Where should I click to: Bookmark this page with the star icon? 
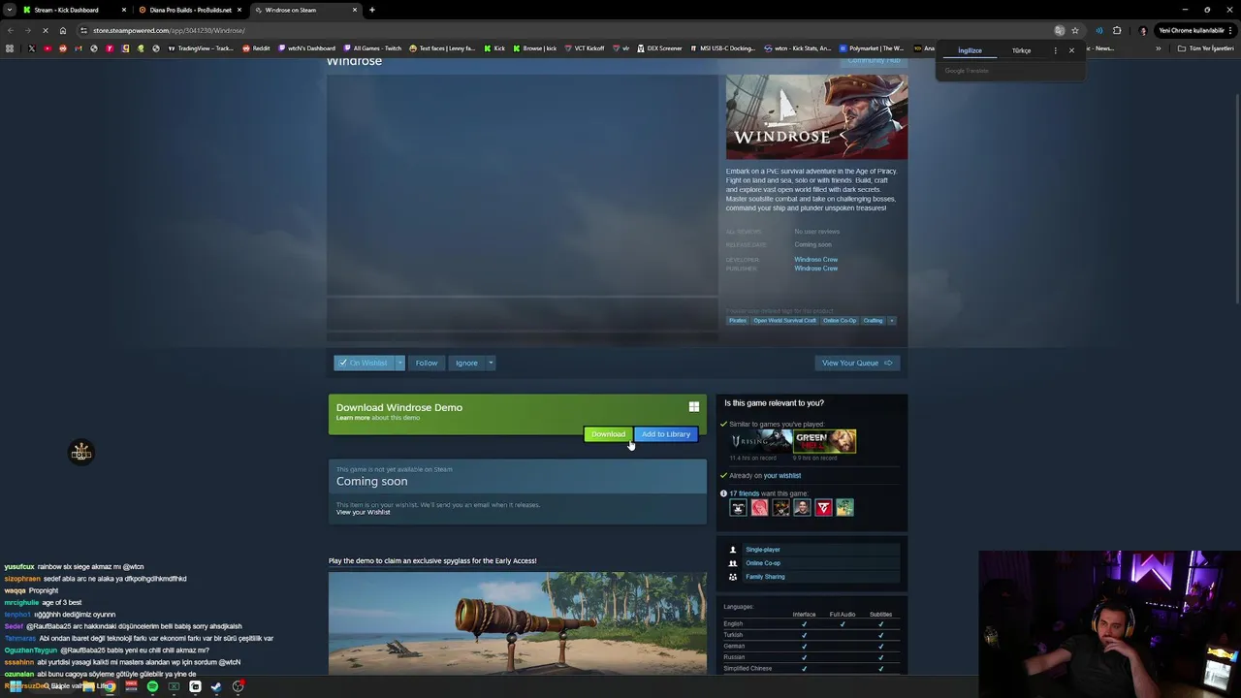(1074, 30)
